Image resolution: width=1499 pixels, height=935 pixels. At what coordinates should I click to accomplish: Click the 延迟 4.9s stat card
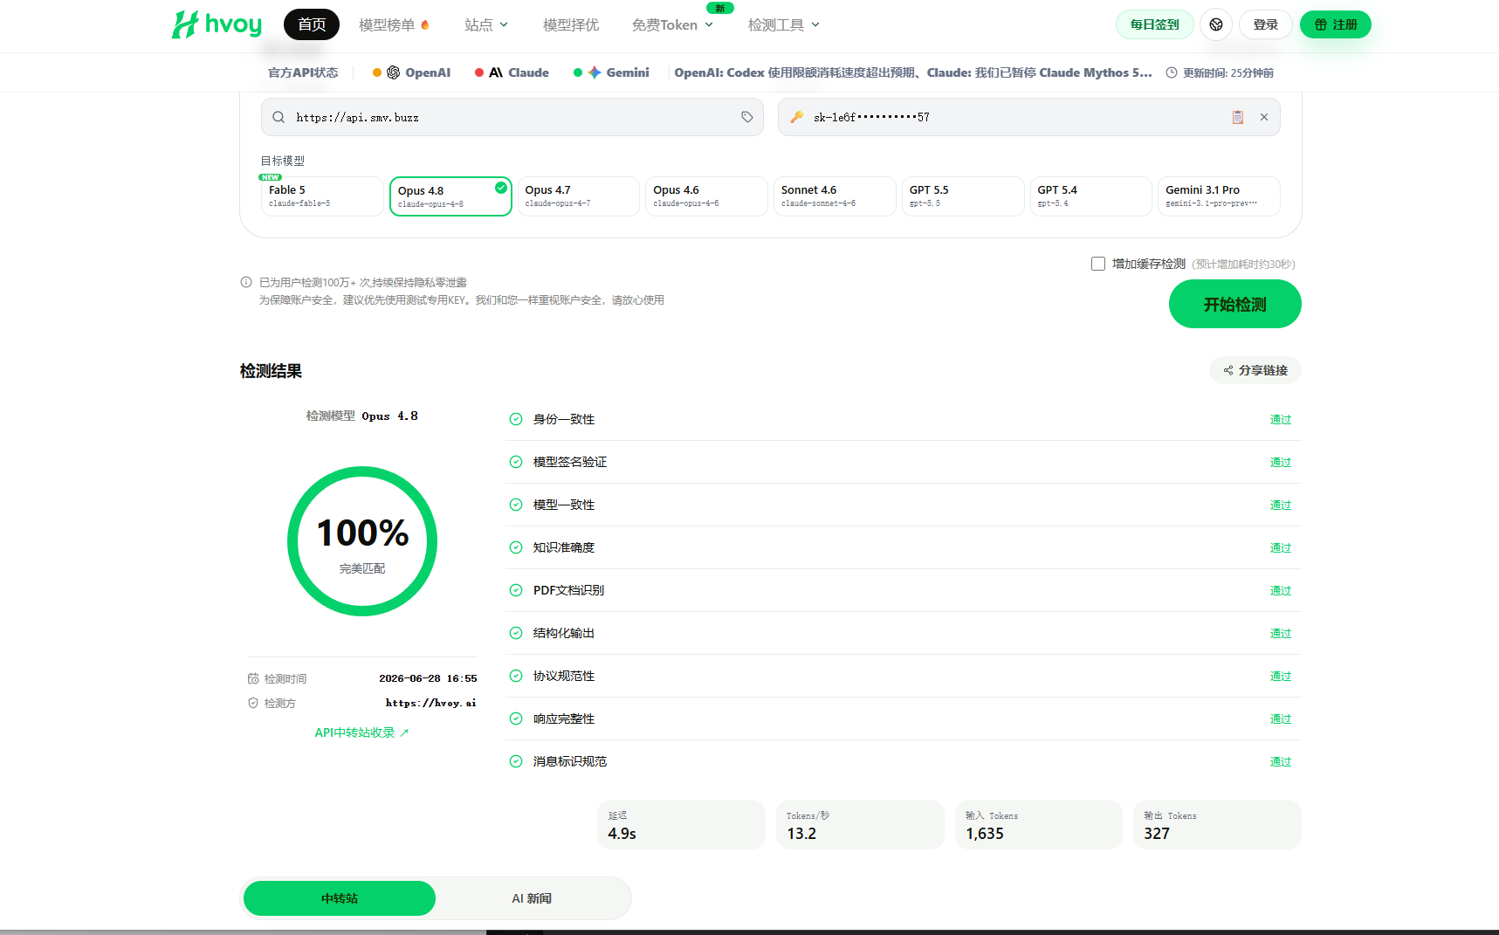[682, 824]
